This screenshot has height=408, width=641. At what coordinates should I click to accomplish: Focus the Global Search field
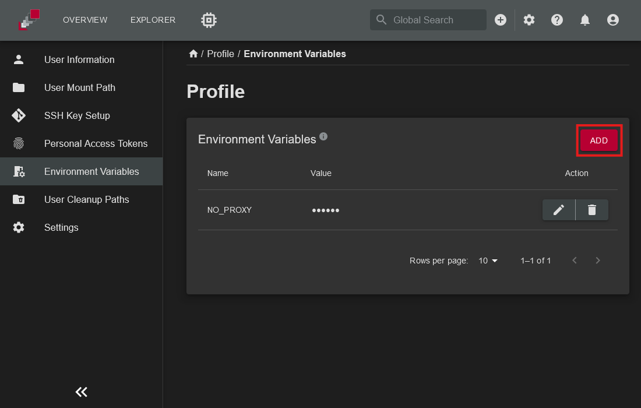428,20
